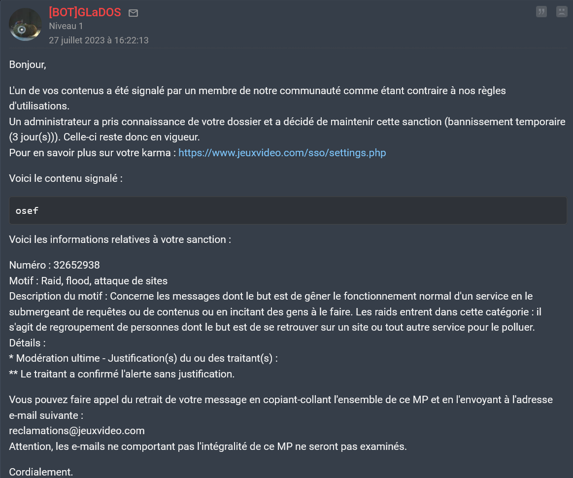
Task: Click the quote message icon
Action: pyautogui.click(x=541, y=12)
